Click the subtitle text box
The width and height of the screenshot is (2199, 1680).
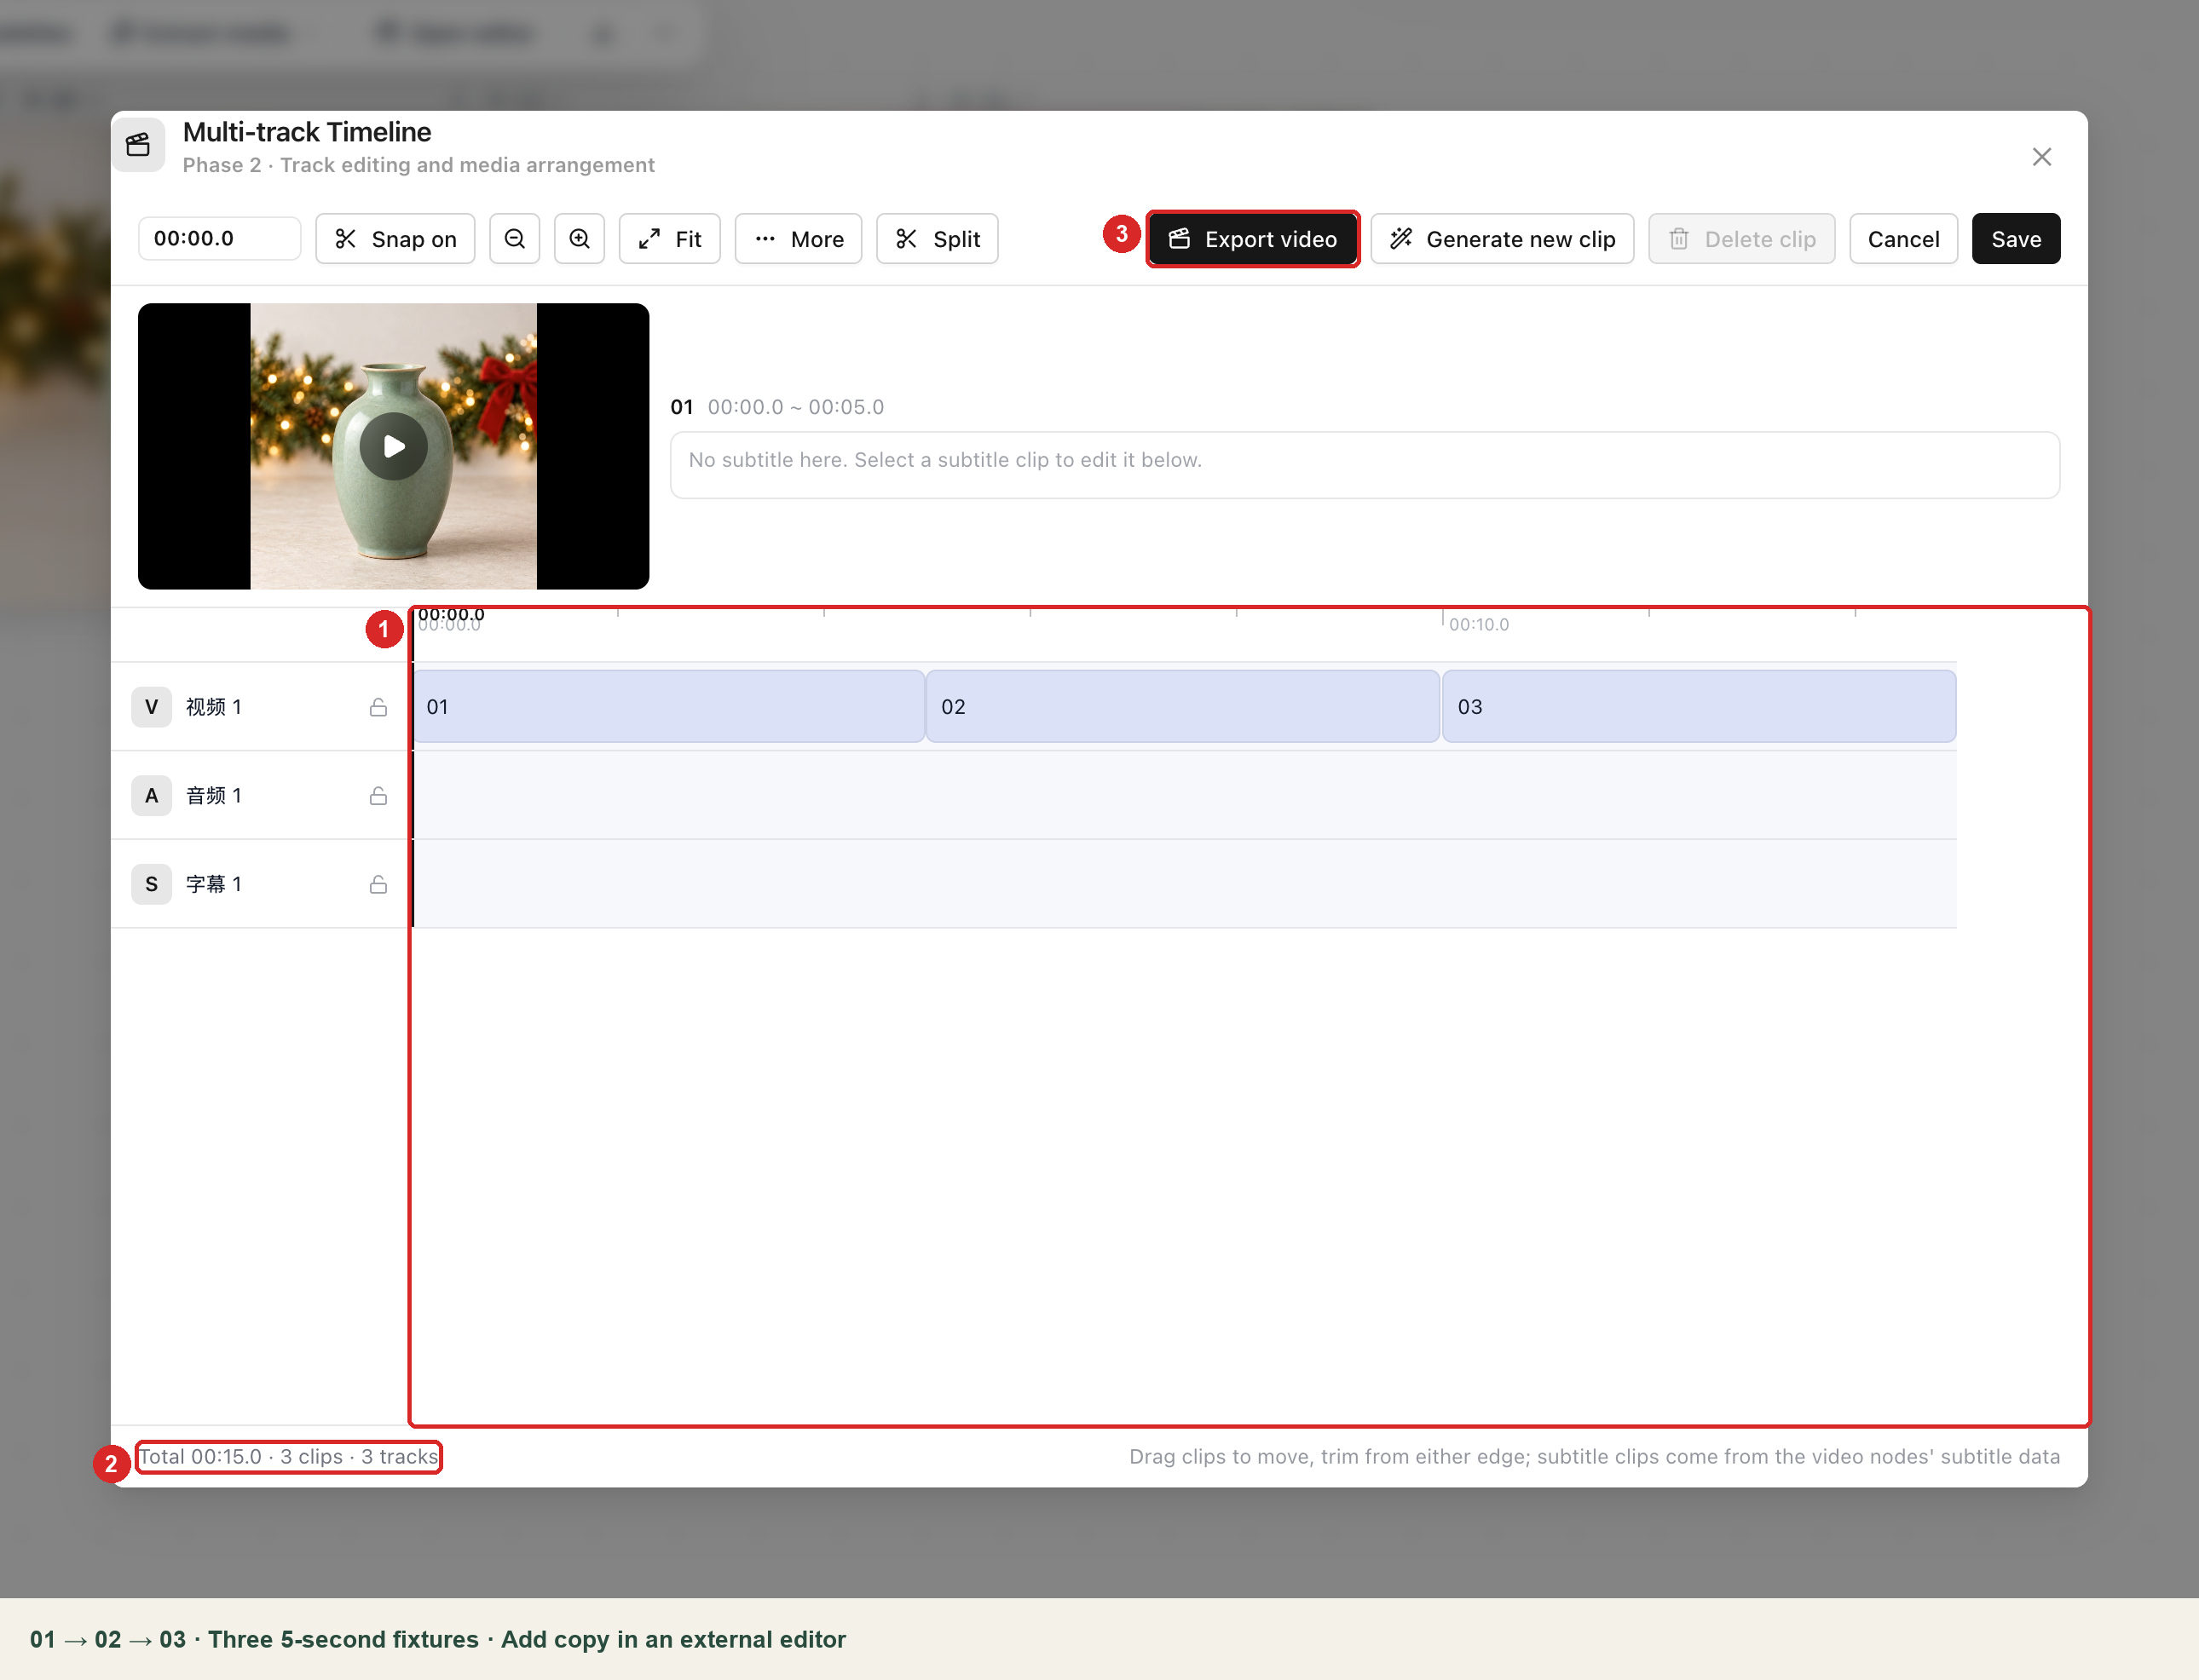point(1365,465)
